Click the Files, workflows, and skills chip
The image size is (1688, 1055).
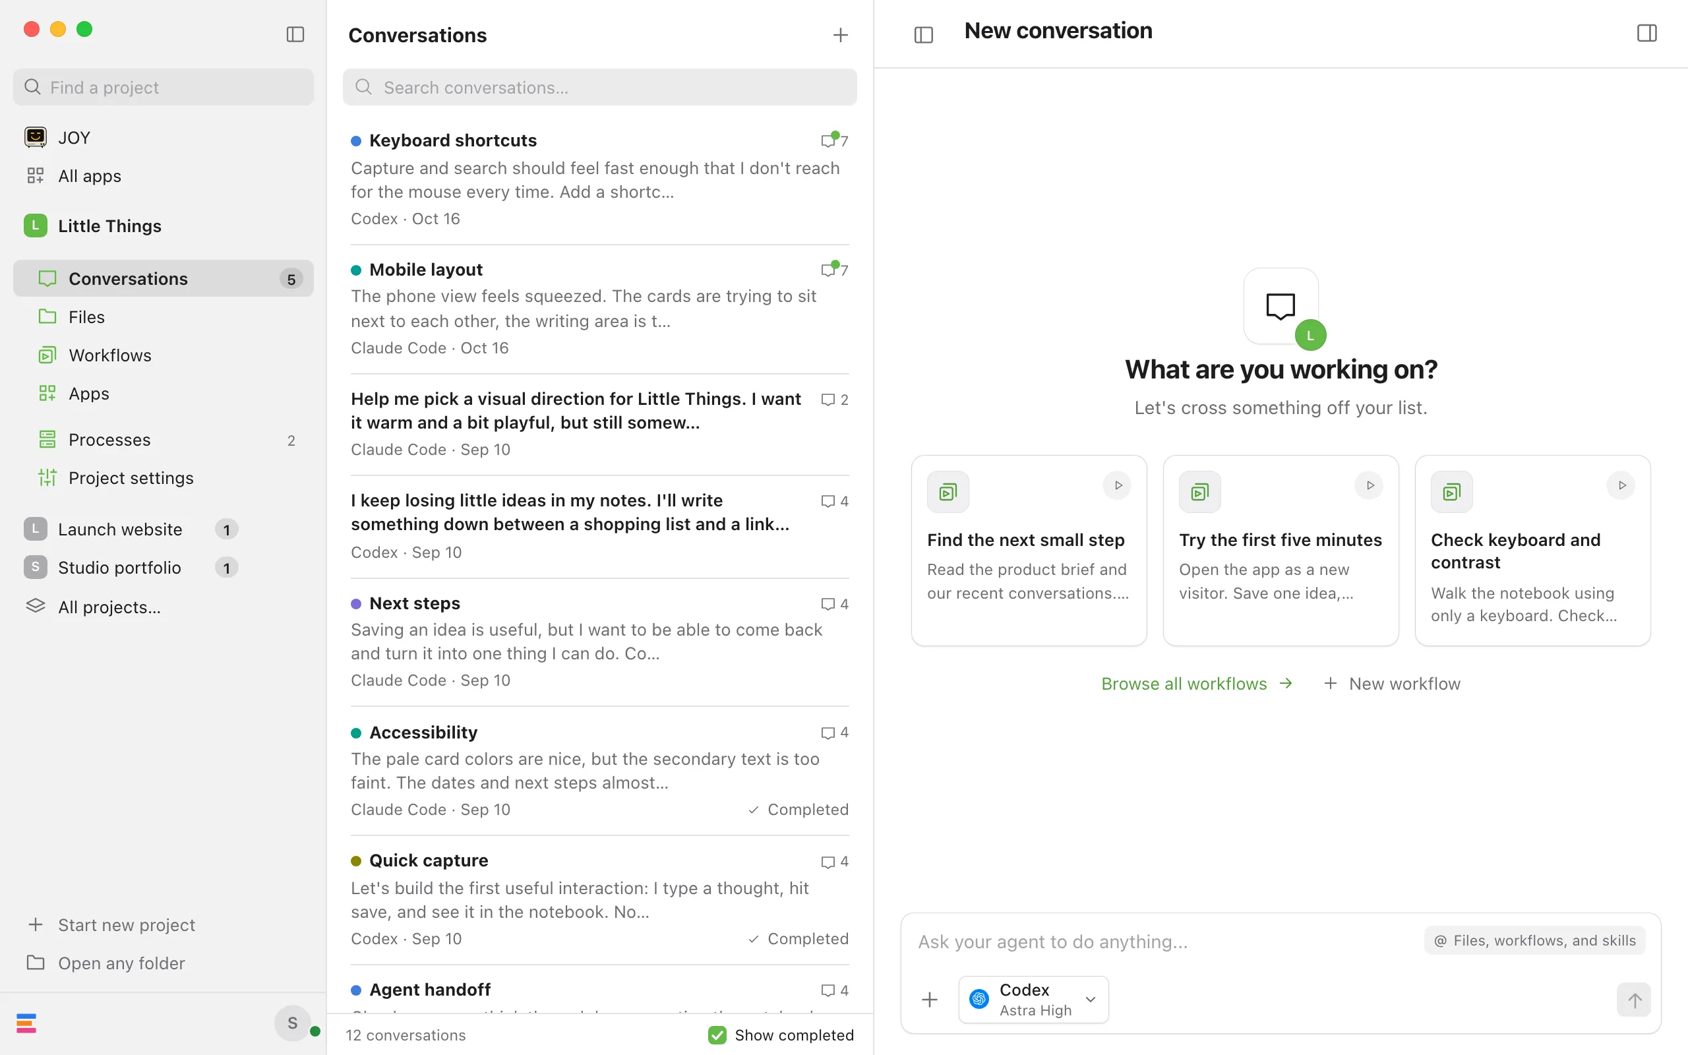pyautogui.click(x=1534, y=940)
